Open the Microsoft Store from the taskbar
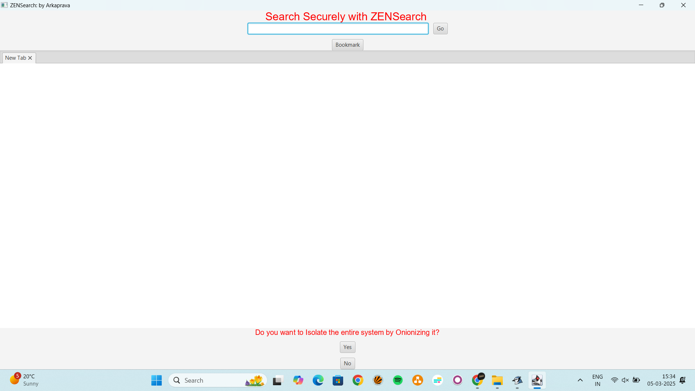The width and height of the screenshot is (695, 391). [x=338, y=380]
